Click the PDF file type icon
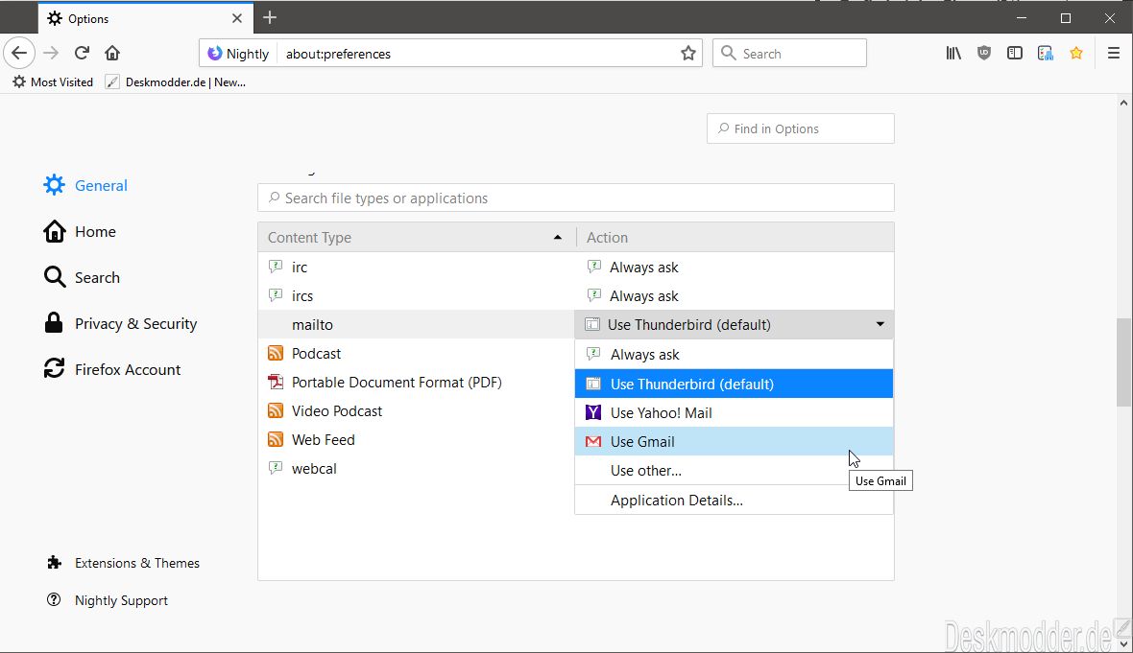The image size is (1133, 653). pyautogui.click(x=276, y=382)
